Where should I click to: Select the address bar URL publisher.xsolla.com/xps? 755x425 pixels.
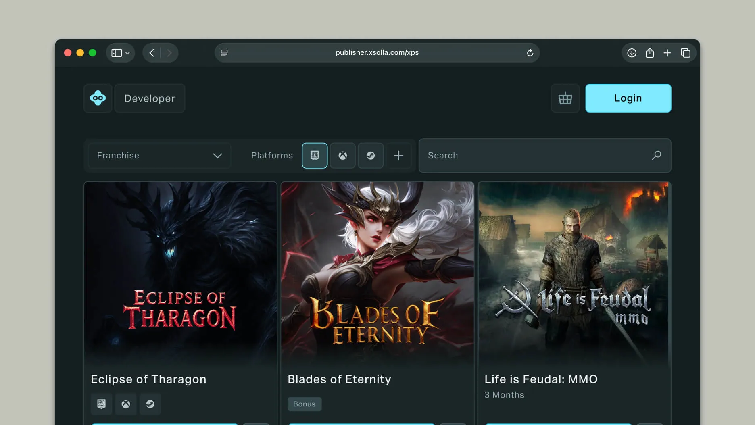click(377, 52)
